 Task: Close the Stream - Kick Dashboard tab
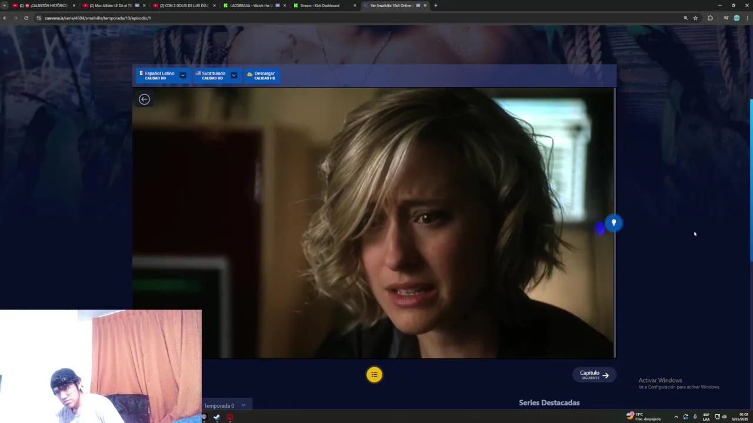(x=355, y=5)
